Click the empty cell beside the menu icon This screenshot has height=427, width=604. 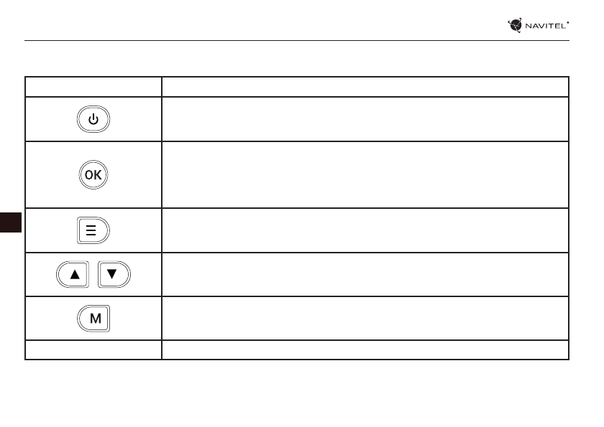click(x=365, y=230)
